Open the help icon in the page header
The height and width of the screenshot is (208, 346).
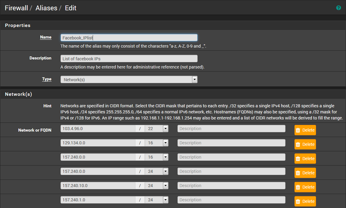pos(338,8)
